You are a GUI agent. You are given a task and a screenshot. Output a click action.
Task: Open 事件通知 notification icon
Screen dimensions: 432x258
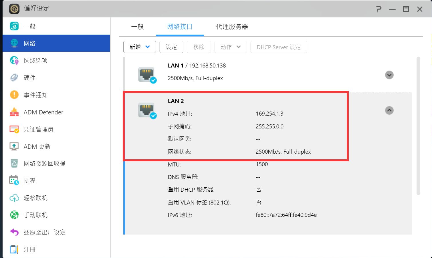(14, 95)
